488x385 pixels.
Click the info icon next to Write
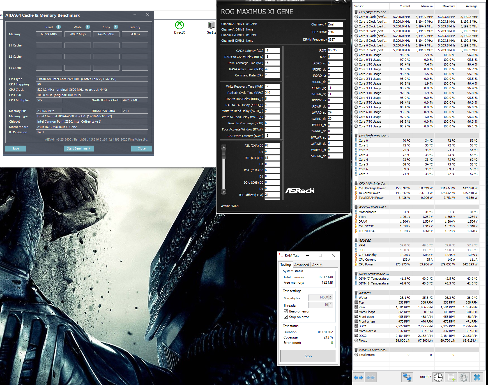(x=88, y=27)
